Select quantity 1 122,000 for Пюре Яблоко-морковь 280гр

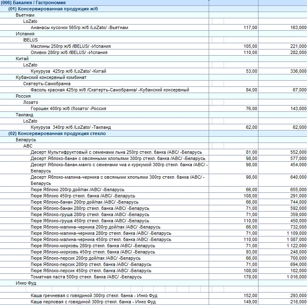[x=295, y=246]
